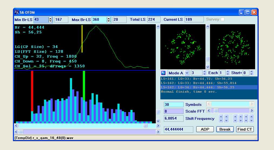The height and width of the screenshot is (150, 274).
Task: Click the tall green bar in the histogram
Action: 84,85
